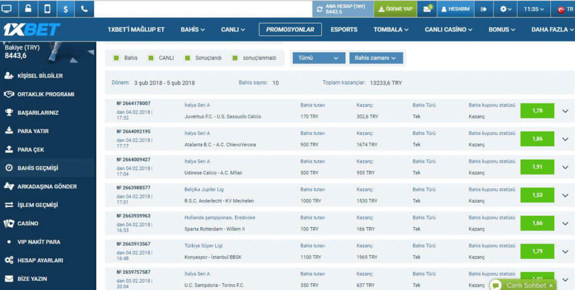
Task: Refresh the ANA HESAP balance icon
Action: click(x=320, y=9)
